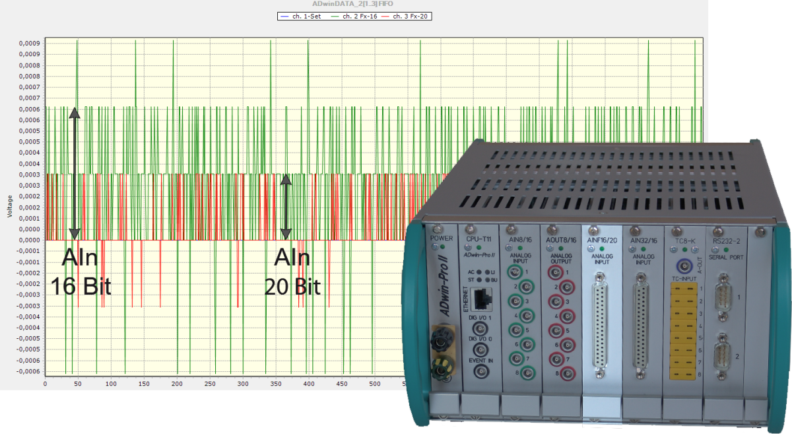Viewport: 792px width, 434px height.
Task: Toggle the ch. 1-Set legend entry
Action: [302, 16]
